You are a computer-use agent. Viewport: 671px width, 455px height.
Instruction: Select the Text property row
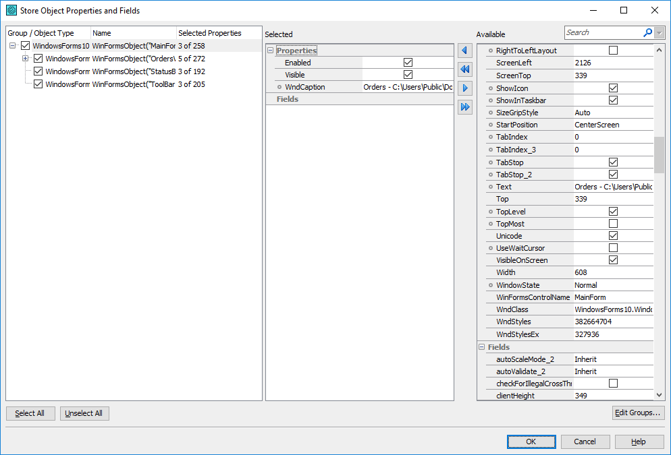coord(570,187)
